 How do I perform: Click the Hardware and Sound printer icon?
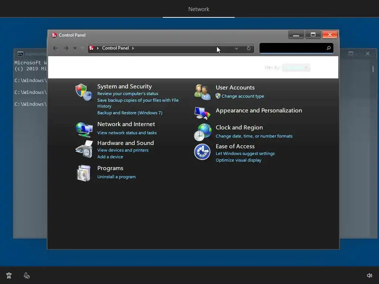84,149
